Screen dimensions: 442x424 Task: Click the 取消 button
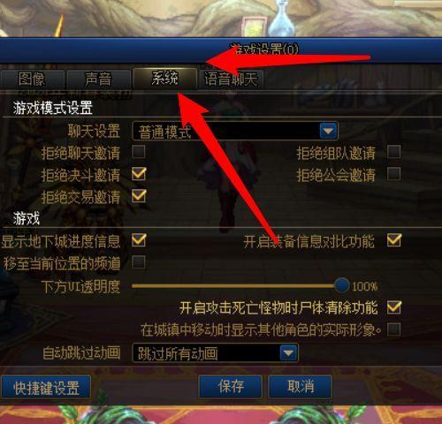(300, 386)
